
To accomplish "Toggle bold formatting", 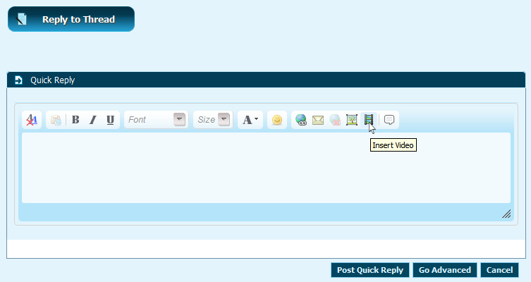I will point(75,120).
